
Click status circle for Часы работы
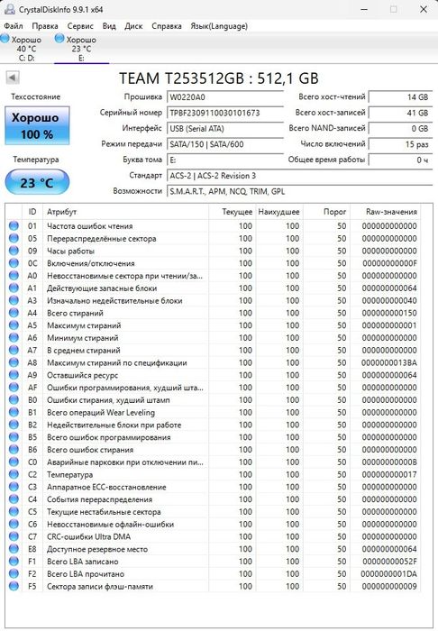coord(14,251)
